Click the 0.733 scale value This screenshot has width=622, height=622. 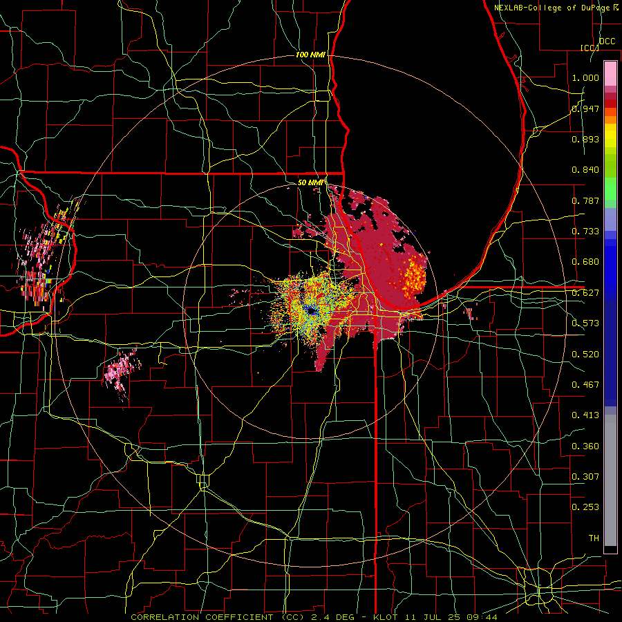[x=585, y=232]
